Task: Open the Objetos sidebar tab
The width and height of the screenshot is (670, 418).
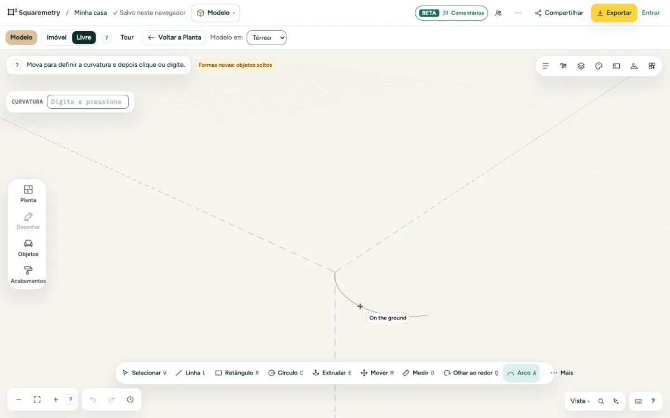Action: point(28,248)
